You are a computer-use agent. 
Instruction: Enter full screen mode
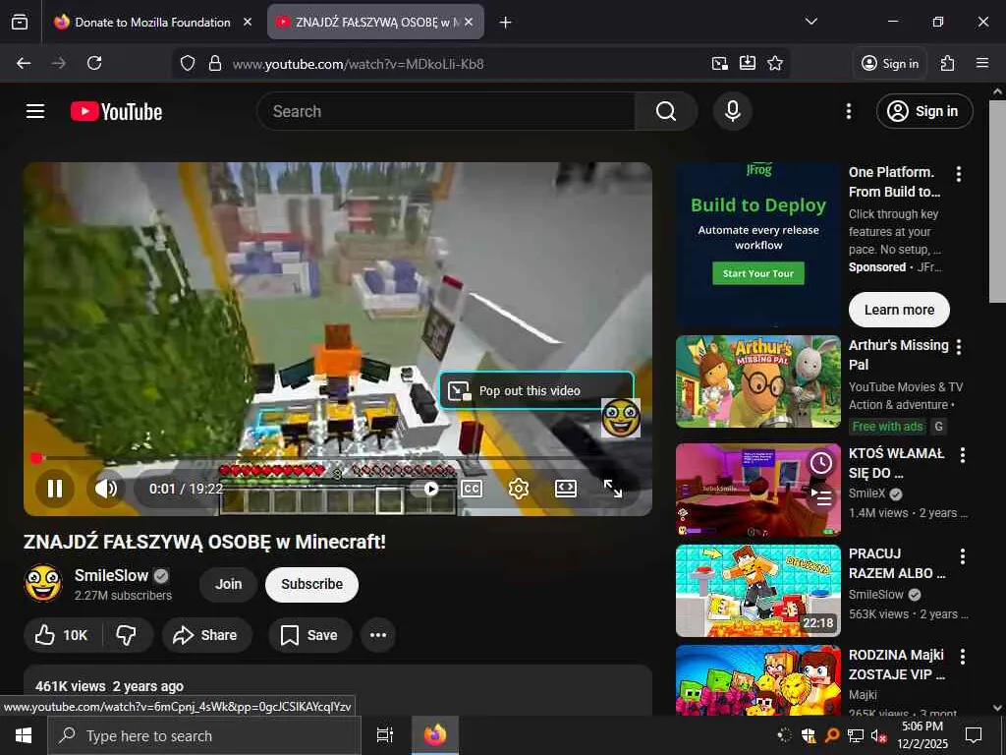613,489
